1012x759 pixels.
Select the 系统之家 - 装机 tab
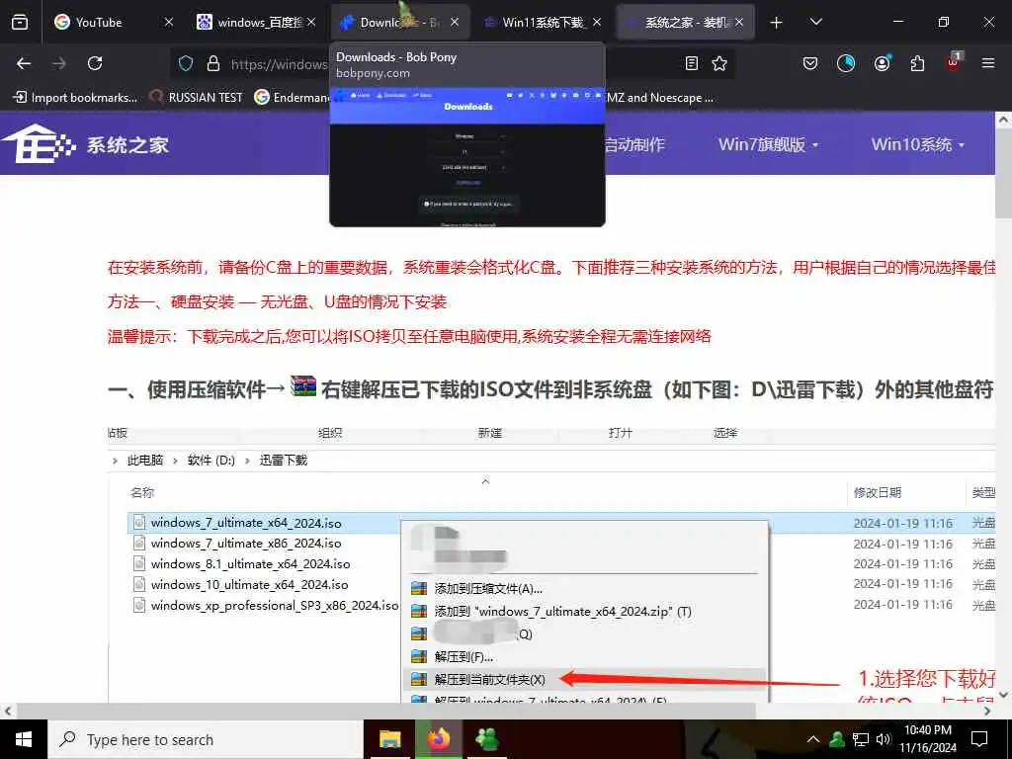pyautogui.click(x=684, y=22)
